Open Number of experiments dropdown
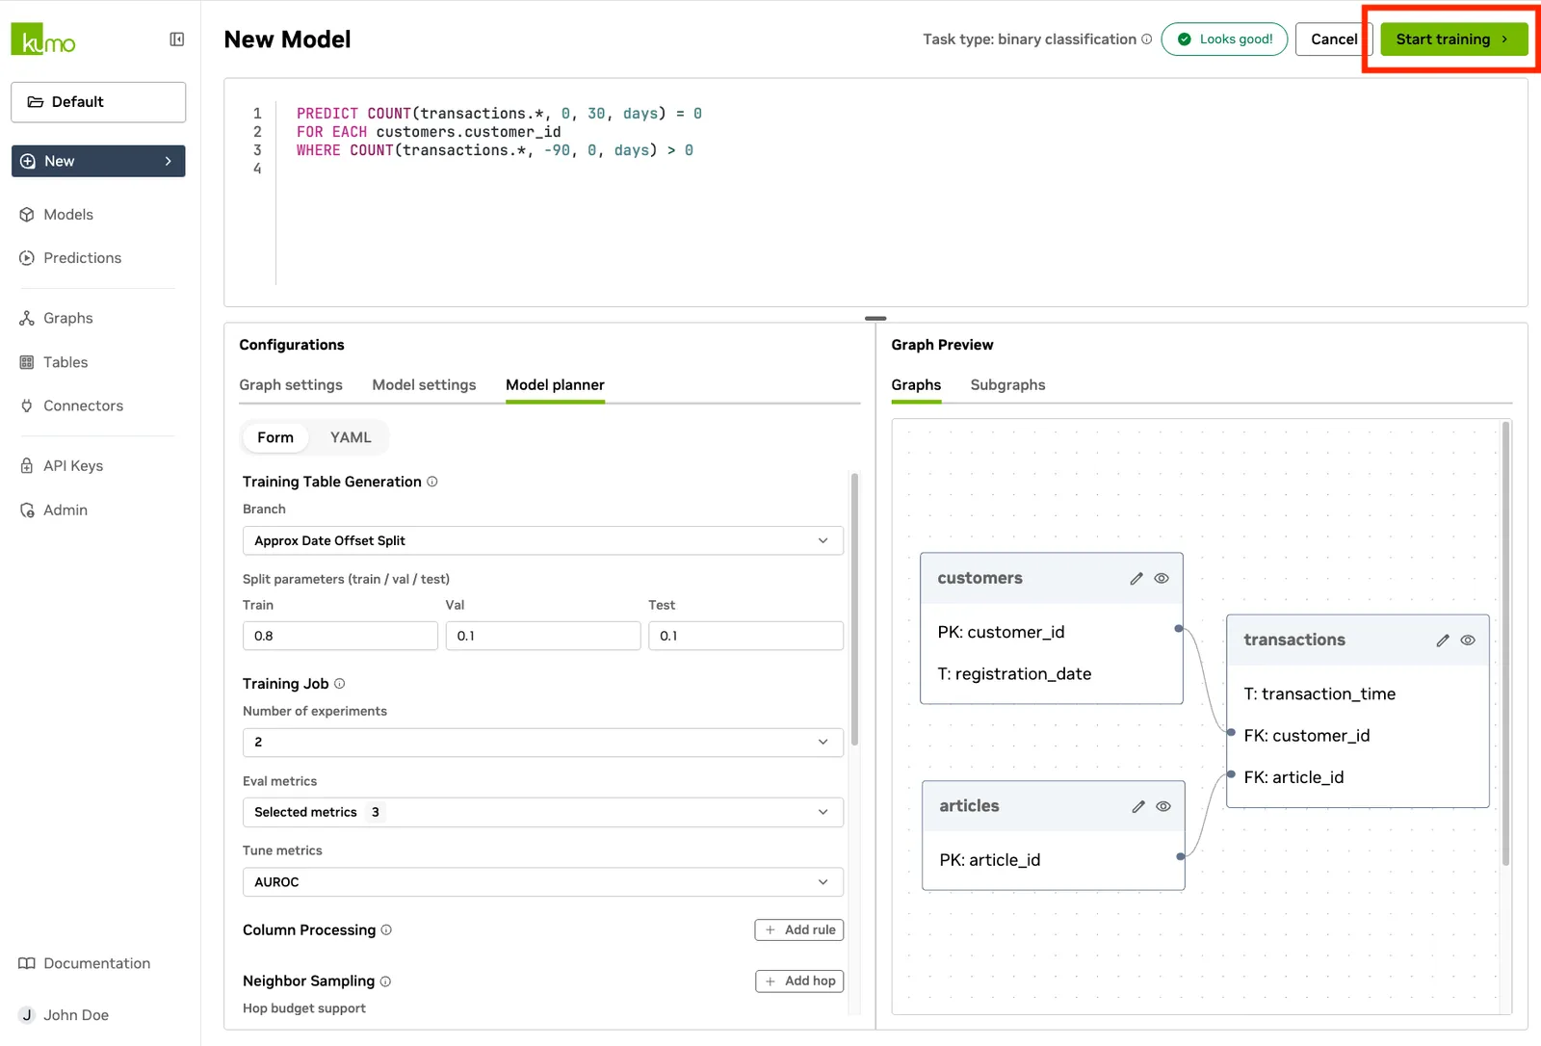Screen dimensions: 1541x1046 [543, 742]
